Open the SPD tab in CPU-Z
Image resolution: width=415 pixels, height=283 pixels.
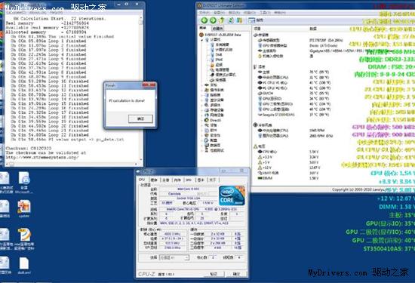click(x=189, y=180)
